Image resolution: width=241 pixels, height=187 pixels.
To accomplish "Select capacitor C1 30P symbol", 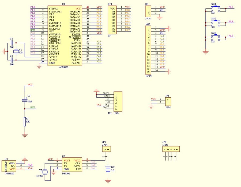I will 11,60.
